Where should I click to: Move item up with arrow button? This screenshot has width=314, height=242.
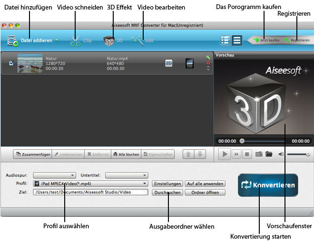point(188,155)
